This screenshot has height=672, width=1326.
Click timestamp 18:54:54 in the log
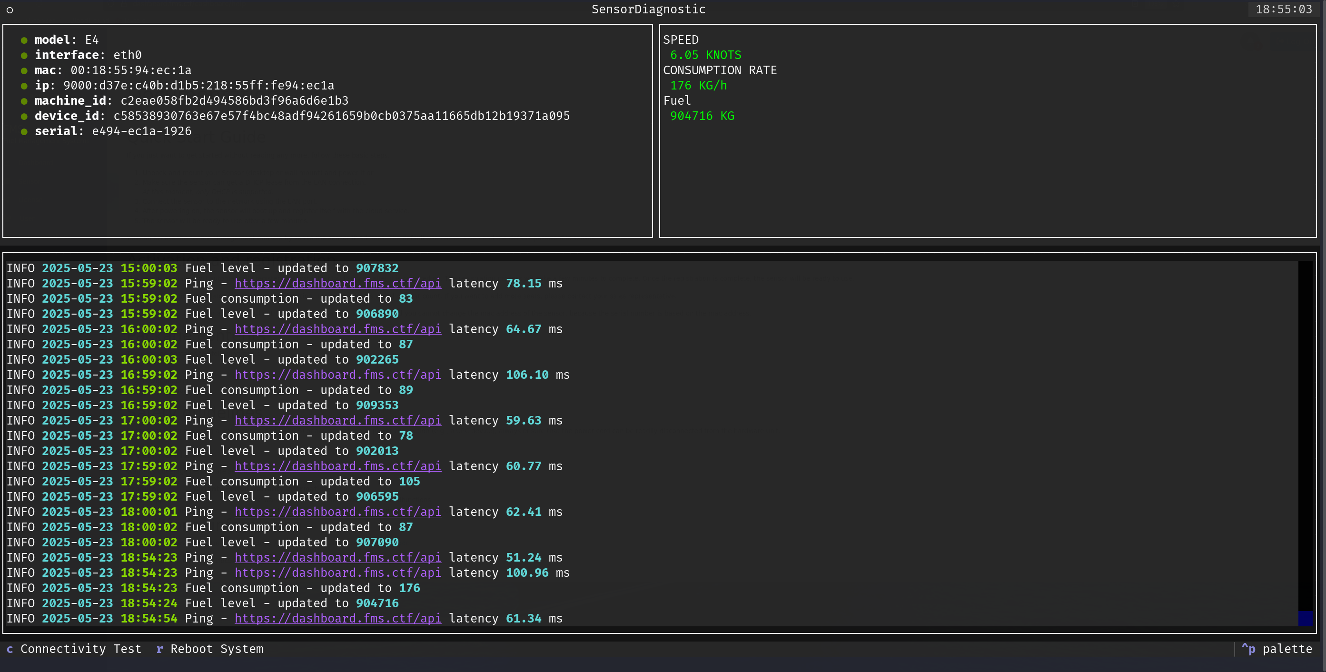point(149,619)
